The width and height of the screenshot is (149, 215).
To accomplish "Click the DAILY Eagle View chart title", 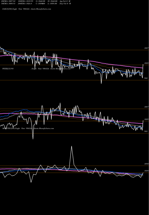I will [x=27, y=9].
